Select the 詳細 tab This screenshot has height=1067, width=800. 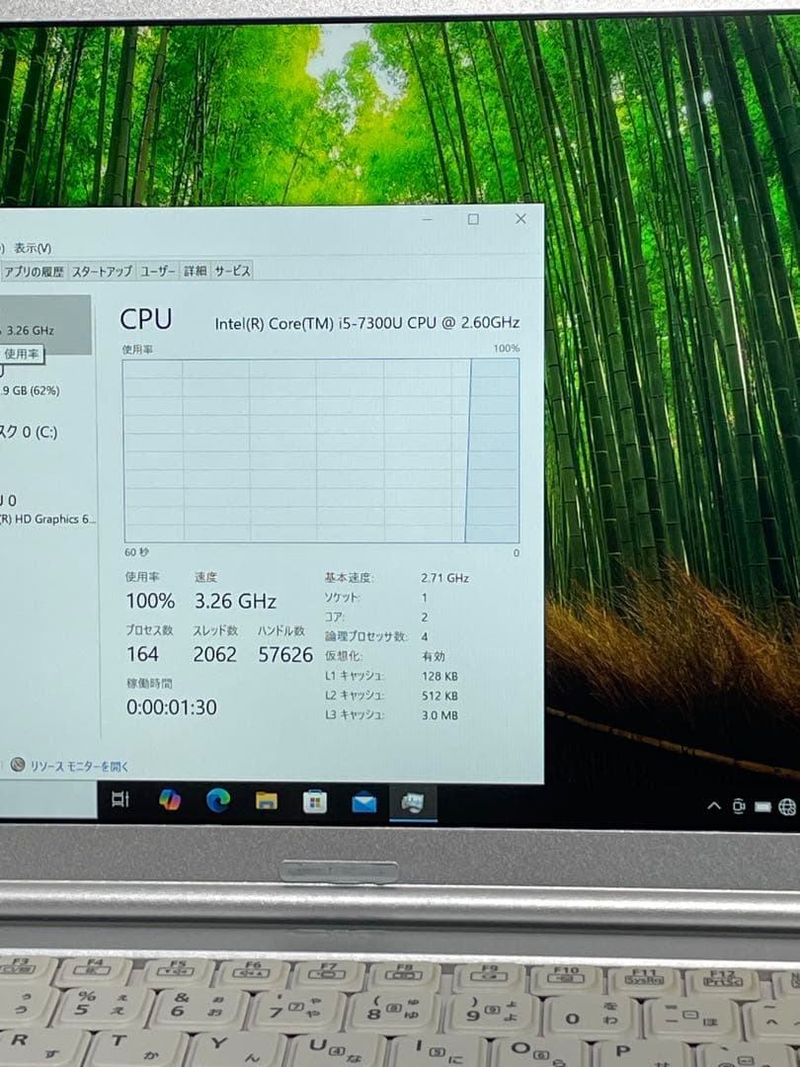[196, 270]
